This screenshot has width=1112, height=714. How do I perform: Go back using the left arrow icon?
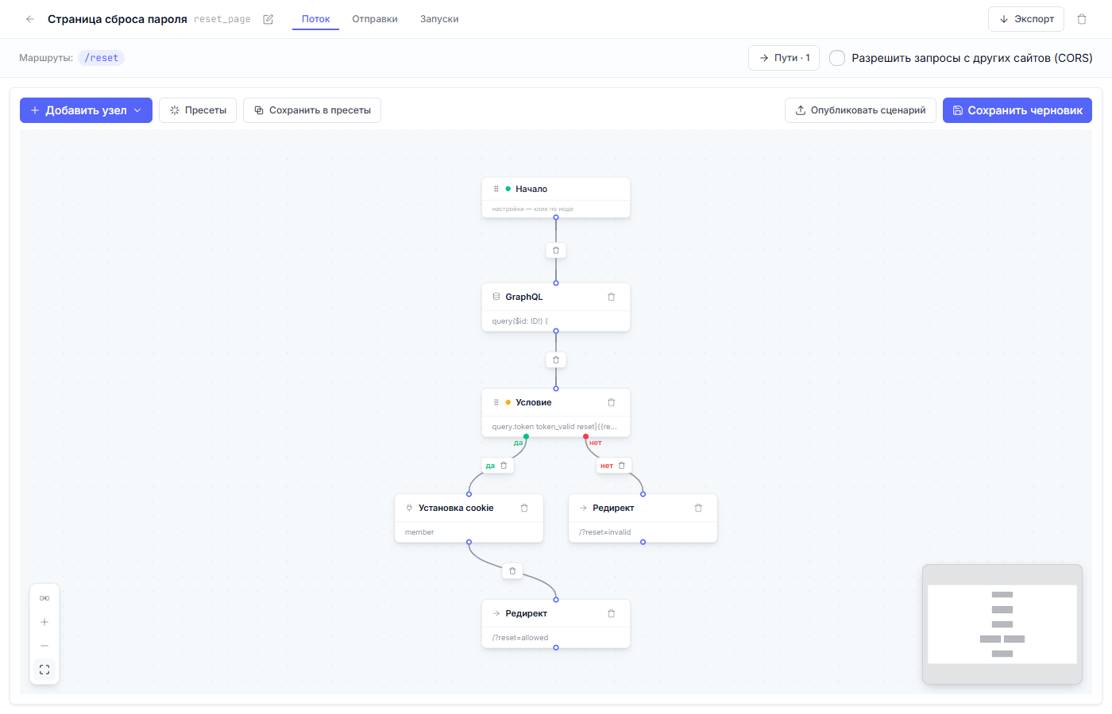coord(30,19)
